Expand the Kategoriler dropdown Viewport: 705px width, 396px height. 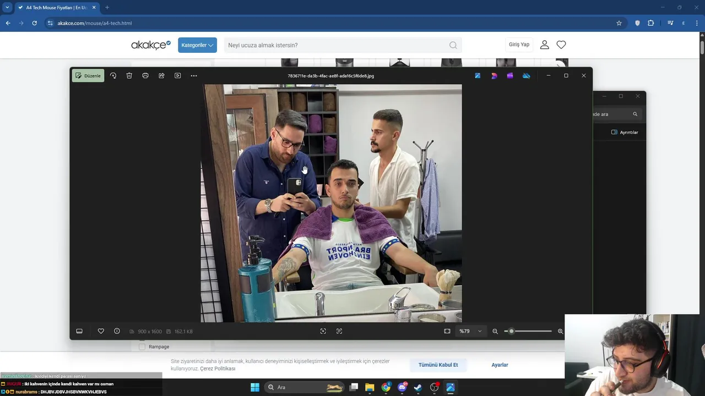pos(197,45)
